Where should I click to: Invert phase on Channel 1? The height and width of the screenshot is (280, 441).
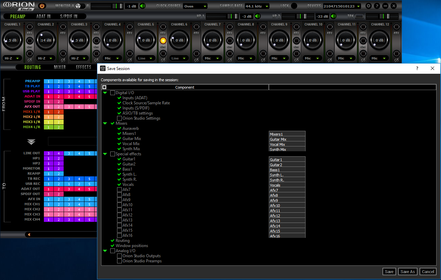pyautogui.click(x=30, y=53)
